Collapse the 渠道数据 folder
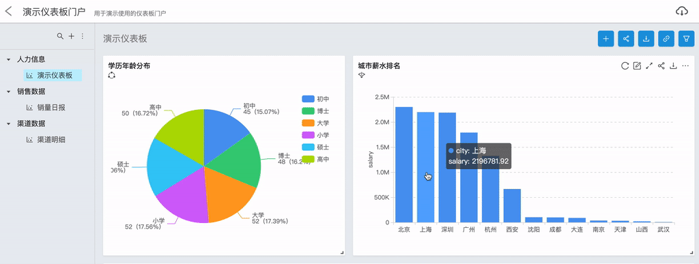The image size is (699, 264). tap(8, 123)
